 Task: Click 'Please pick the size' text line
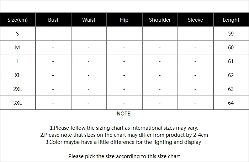point(124,156)
